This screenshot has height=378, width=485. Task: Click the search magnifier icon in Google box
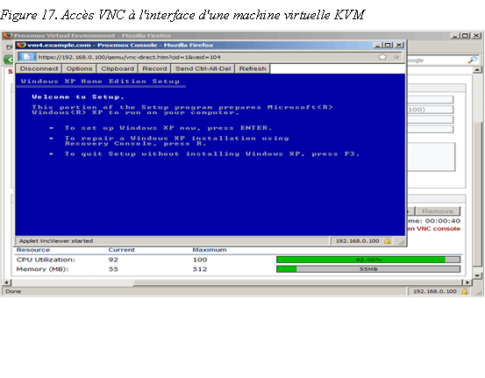473,60
